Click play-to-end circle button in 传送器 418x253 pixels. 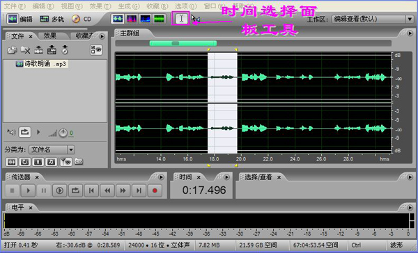pos(59,190)
